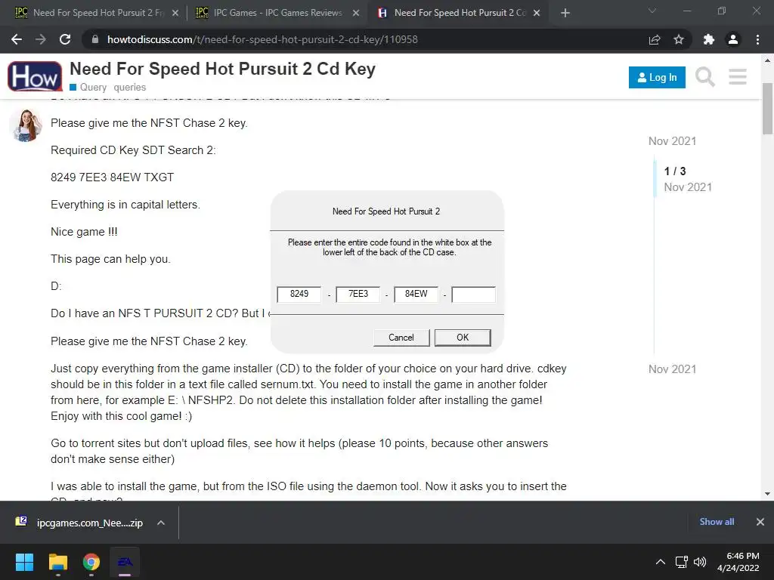Open the EA app in taskbar
The image size is (774, 580).
(x=125, y=562)
